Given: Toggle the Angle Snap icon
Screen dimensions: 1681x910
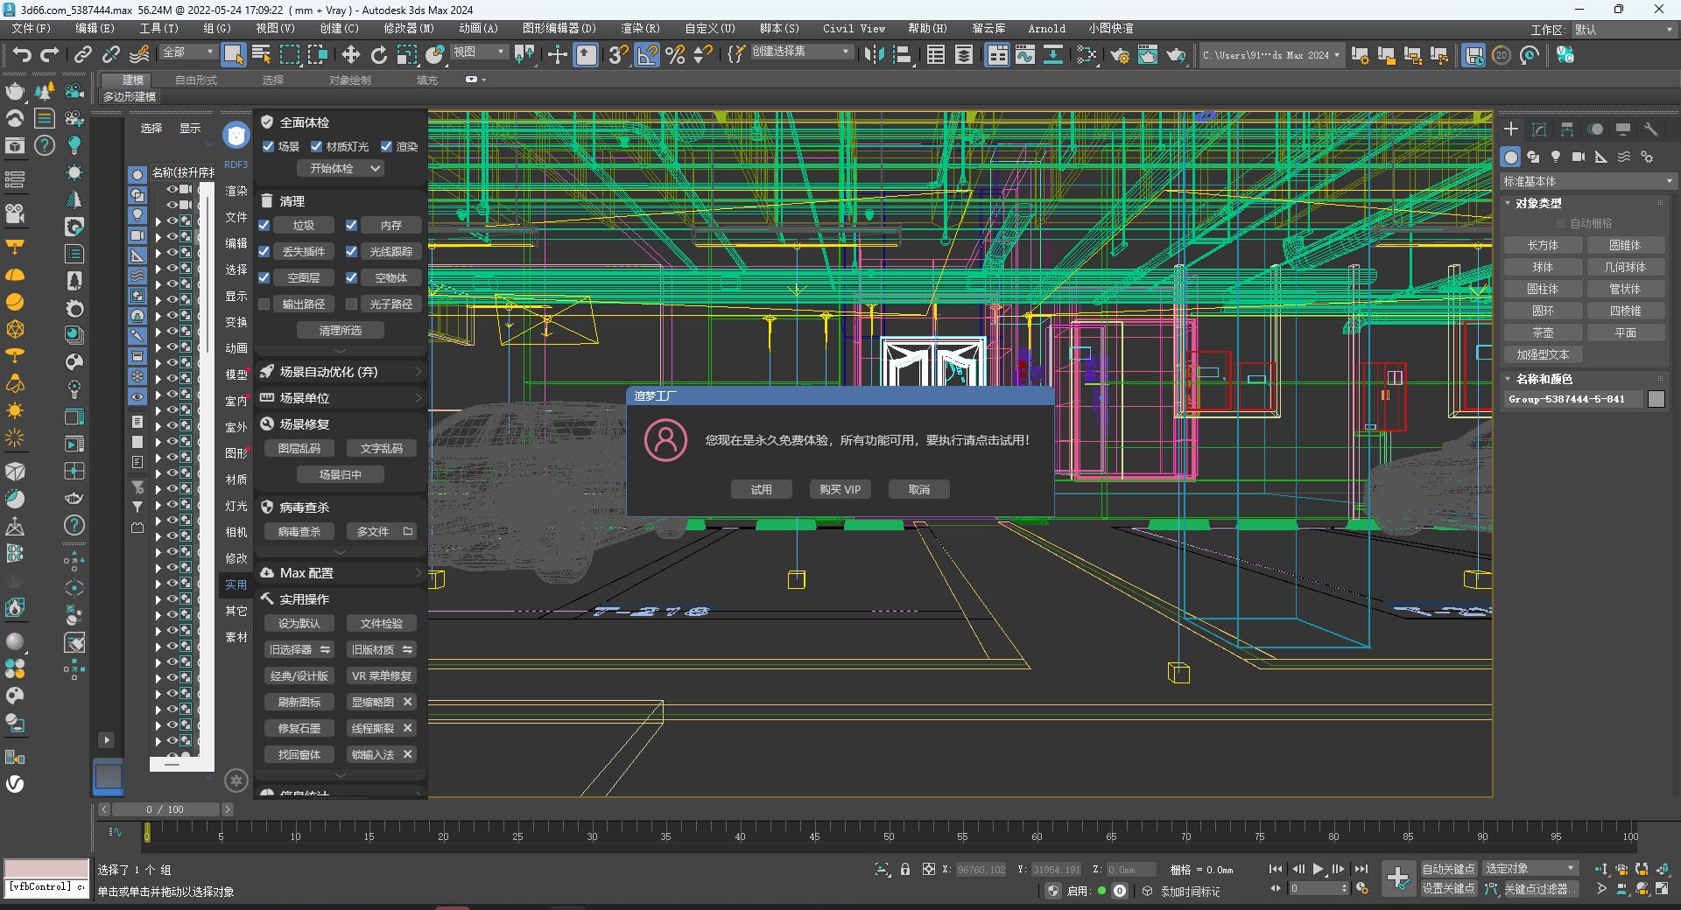Looking at the screenshot, I should (647, 55).
